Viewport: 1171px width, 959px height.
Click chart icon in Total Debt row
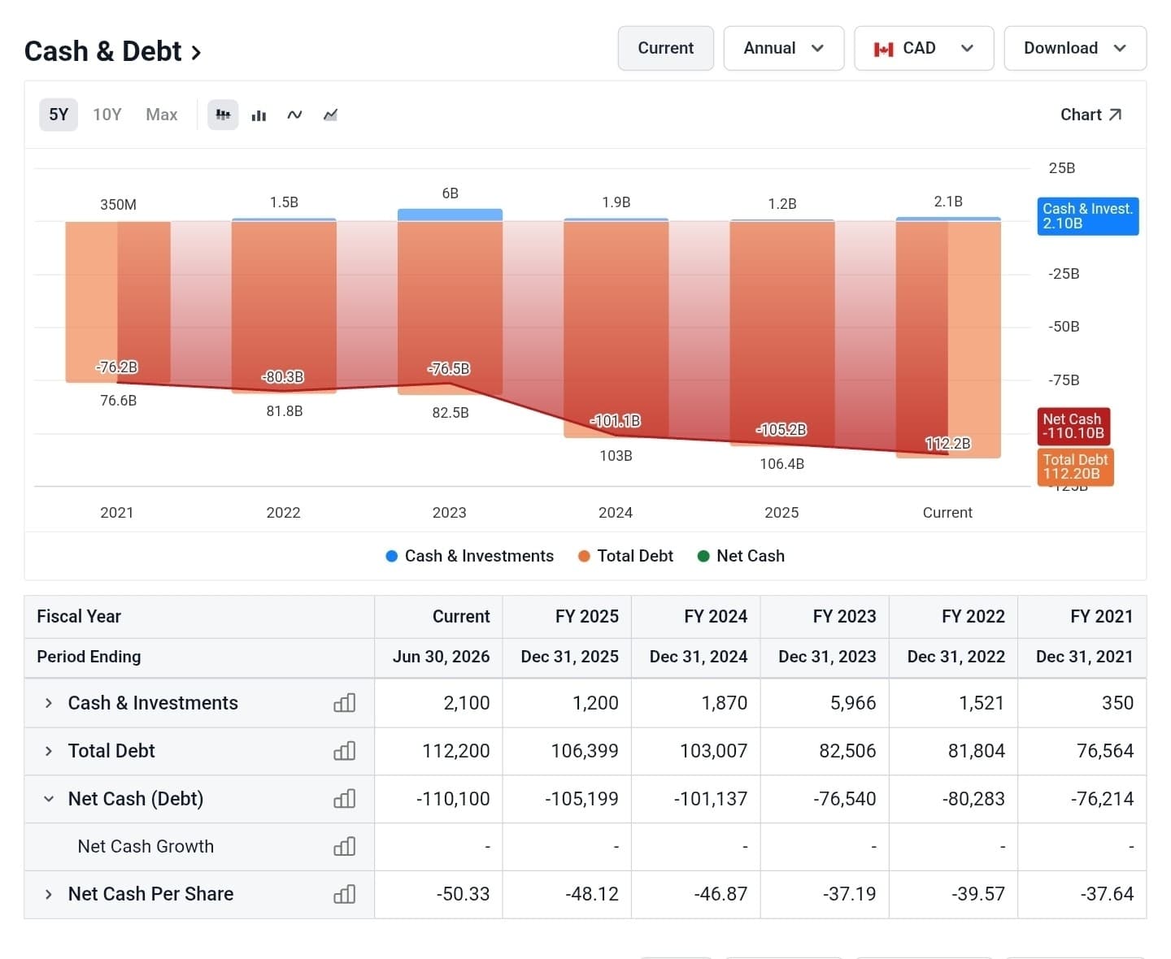(x=345, y=751)
